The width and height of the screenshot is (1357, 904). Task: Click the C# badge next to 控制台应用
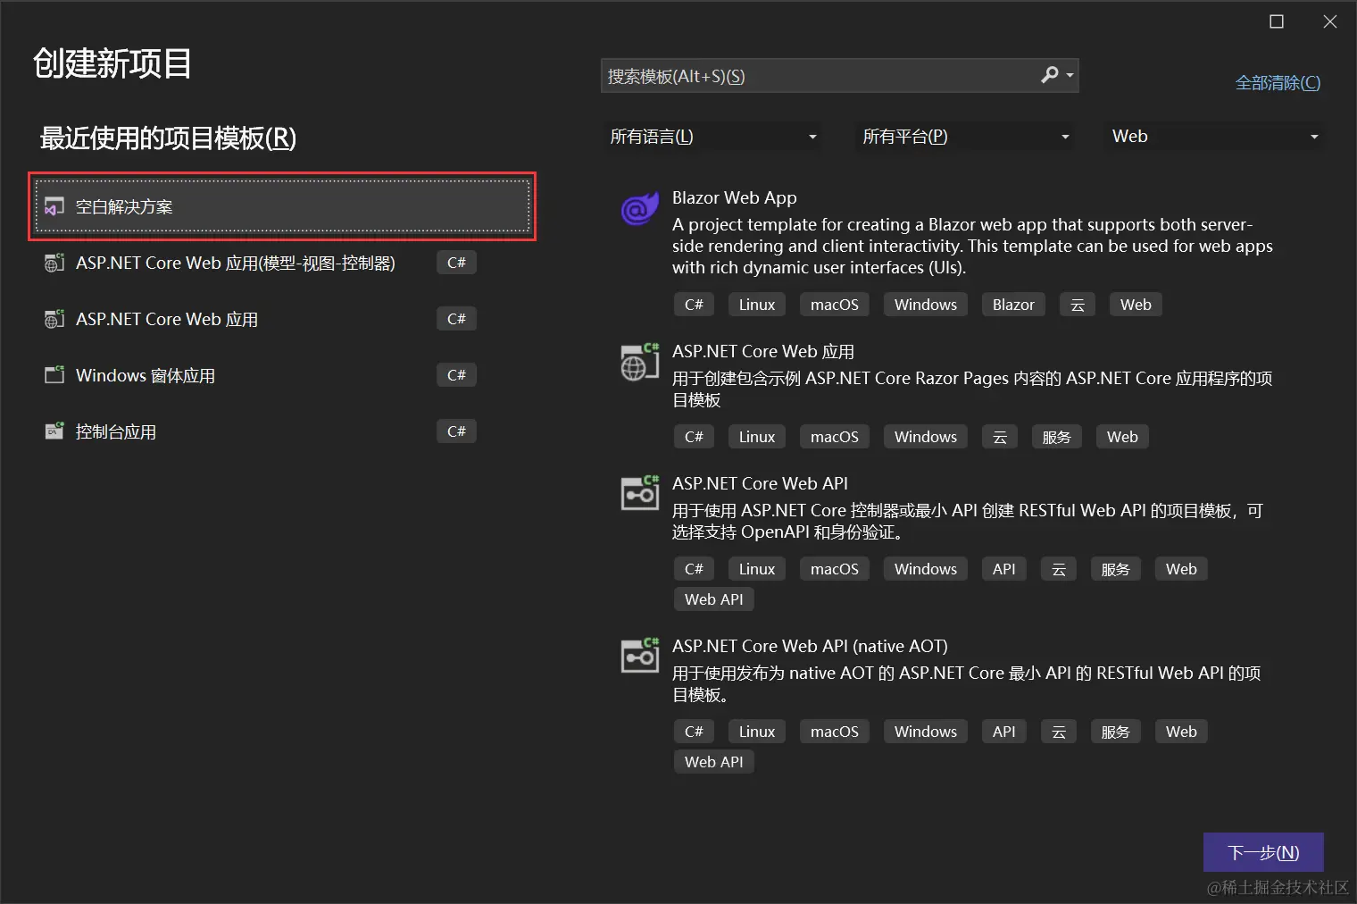[x=456, y=431]
